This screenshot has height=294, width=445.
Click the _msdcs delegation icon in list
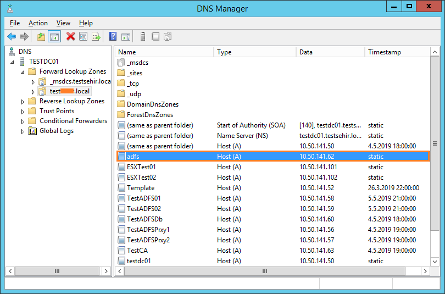pos(121,63)
